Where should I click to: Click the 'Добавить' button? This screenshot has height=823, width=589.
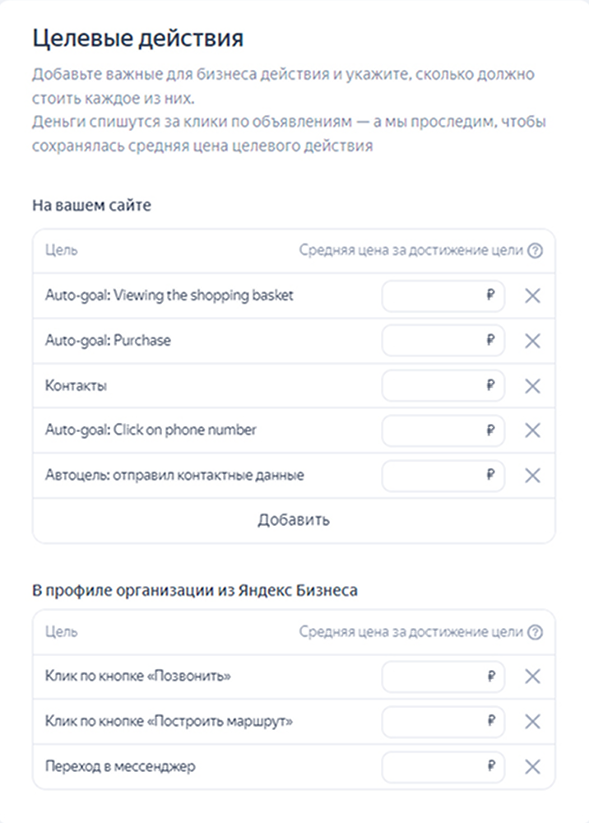(294, 520)
